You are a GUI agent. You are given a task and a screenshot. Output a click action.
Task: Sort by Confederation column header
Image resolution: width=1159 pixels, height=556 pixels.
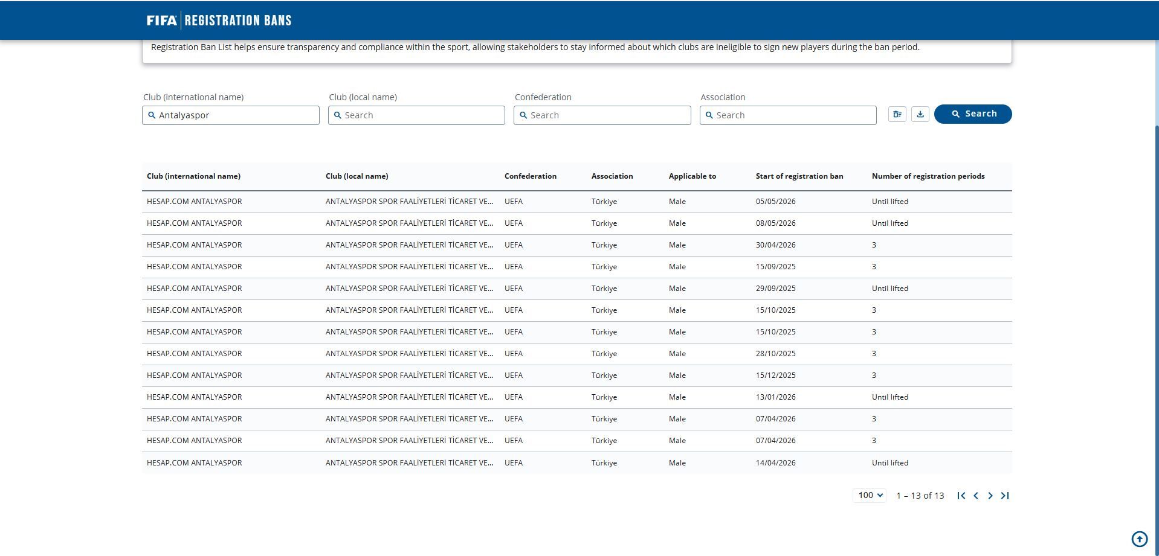pyautogui.click(x=531, y=176)
